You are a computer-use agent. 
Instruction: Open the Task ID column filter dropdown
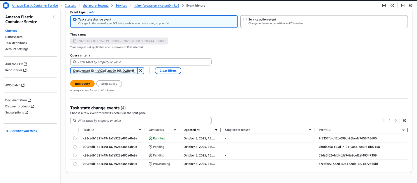click(x=140, y=129)
